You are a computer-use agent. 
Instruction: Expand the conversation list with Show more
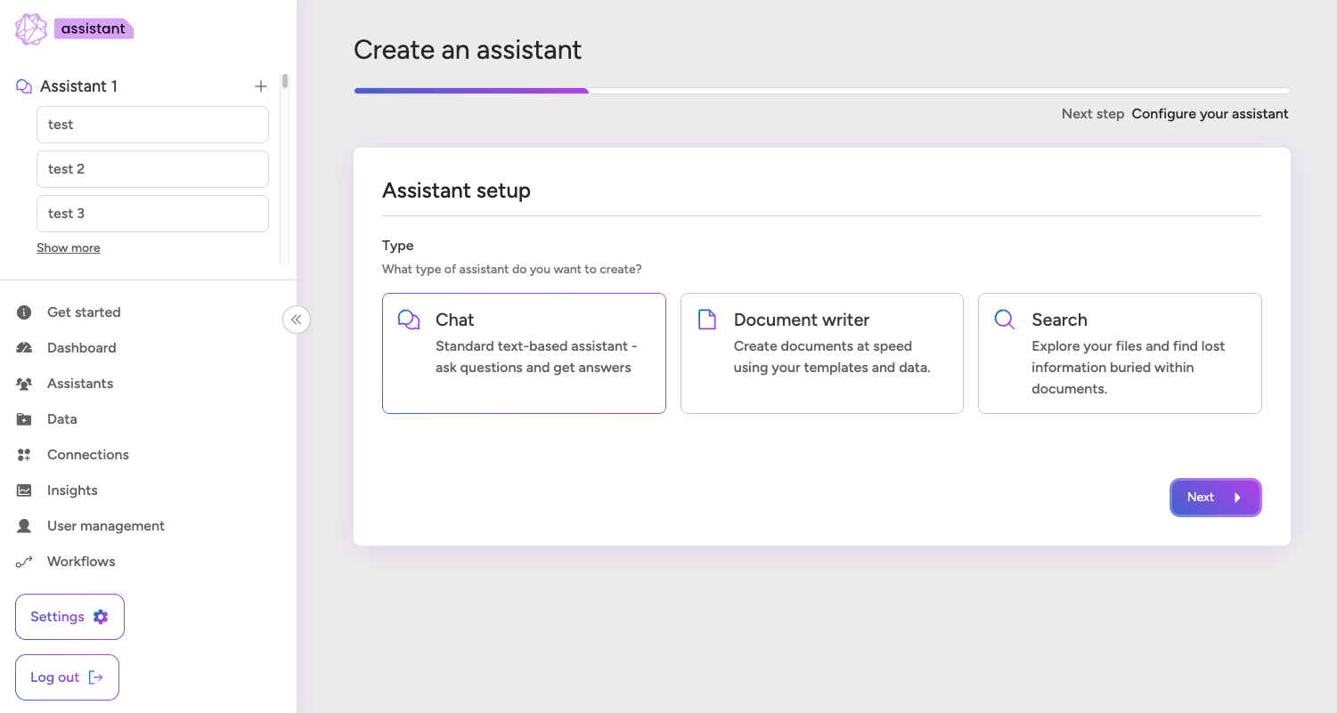pos(68,247)
